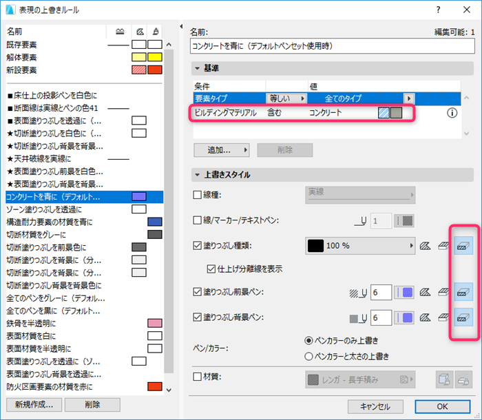Select ペンカラーと太さの上書き radio button
Screen dimensions: 482x420
pyautogui.click(x=308, y=357)
